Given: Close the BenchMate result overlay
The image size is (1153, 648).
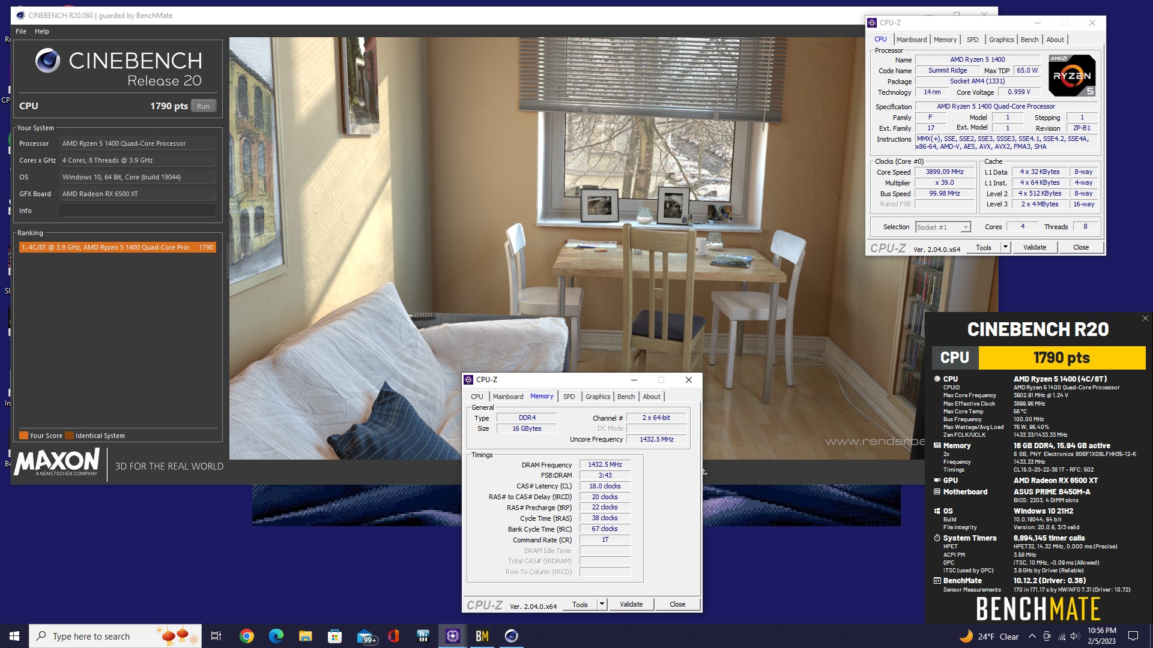Looking at the screenshot, I should coord(1145,319).
